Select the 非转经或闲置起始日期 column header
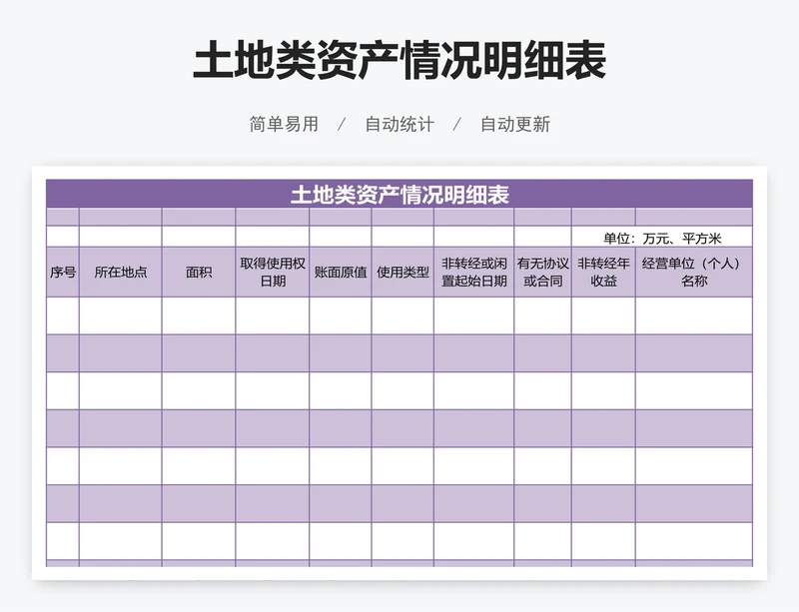The height and width of the screenshot is (612, 799). click(x=473, y=273)
